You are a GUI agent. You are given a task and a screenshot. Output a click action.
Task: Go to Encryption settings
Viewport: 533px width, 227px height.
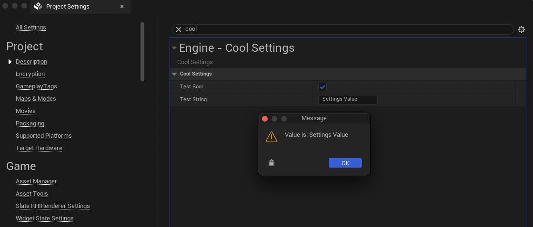pyautogui.click(x=30, y=74)
